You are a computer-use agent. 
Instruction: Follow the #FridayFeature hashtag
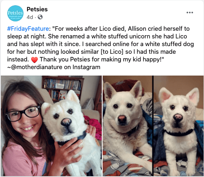[28, 29]
